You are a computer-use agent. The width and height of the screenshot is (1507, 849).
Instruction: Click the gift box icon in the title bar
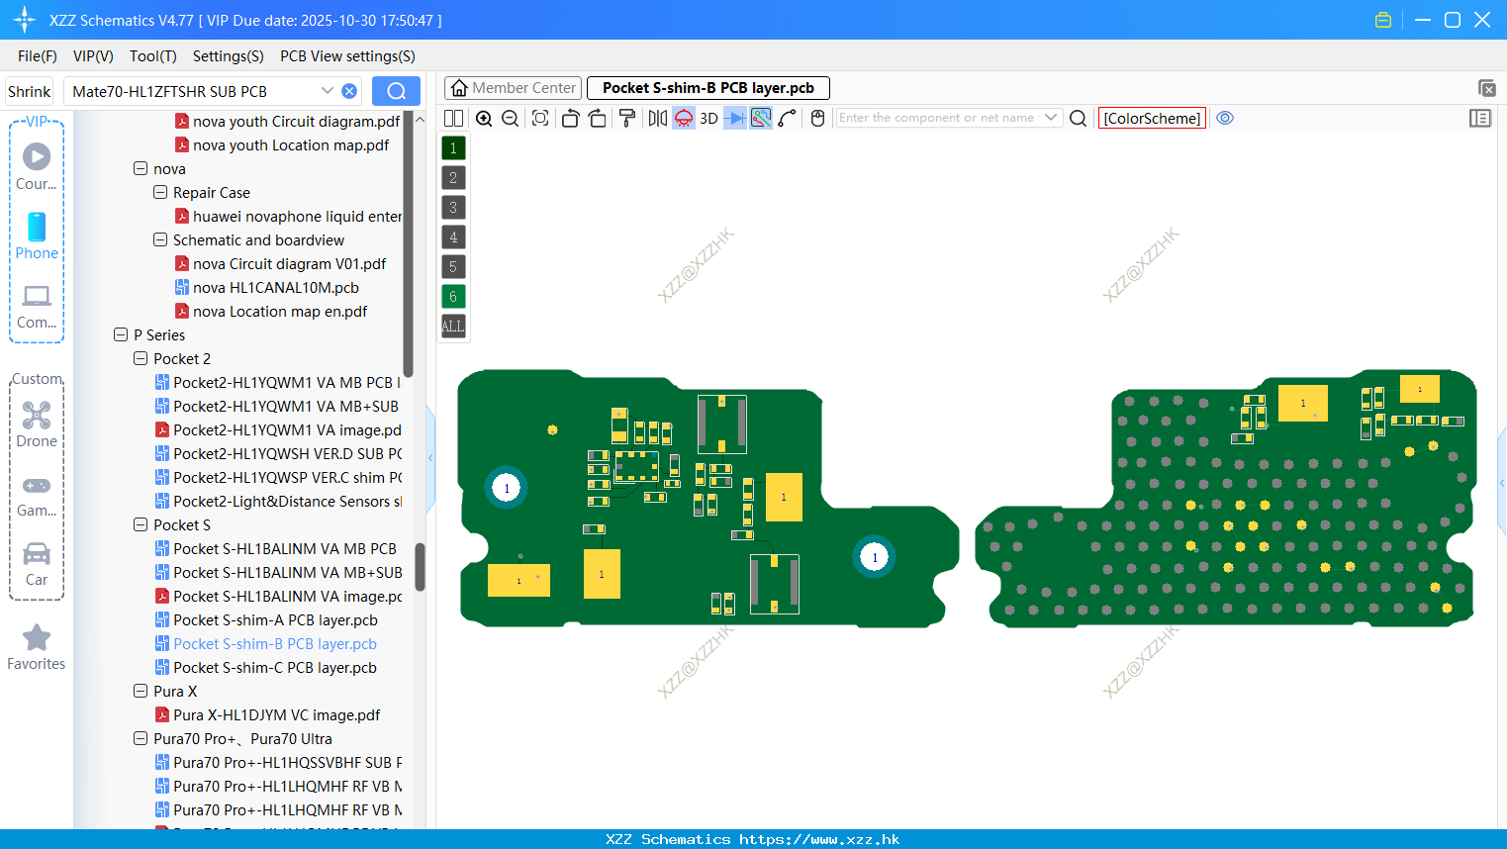1383,20
